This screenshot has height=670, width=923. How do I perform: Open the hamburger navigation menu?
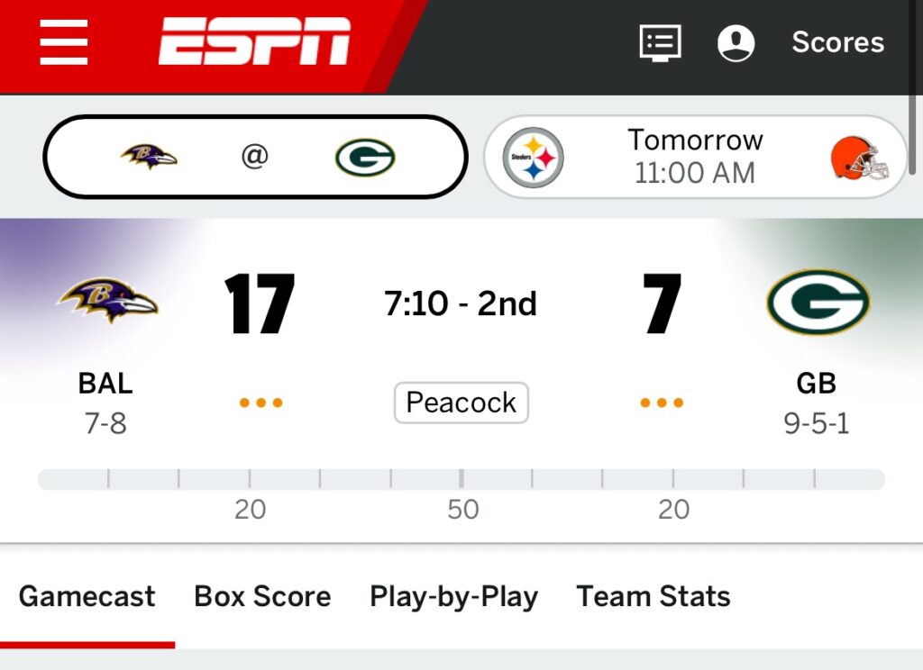(63, 42)
